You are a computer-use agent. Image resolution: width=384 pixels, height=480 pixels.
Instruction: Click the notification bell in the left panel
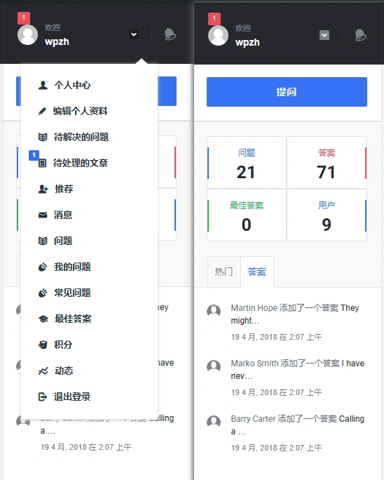coord(170,34)
